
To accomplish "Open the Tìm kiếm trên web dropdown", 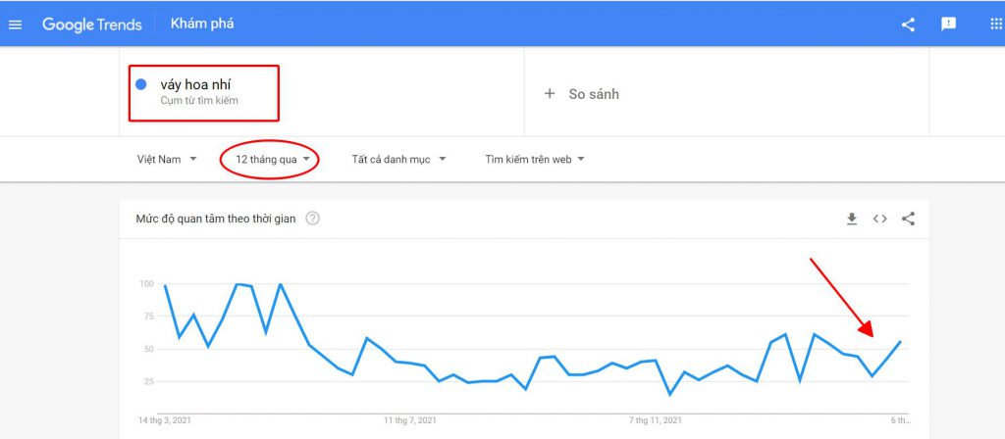I will point(535,160).
